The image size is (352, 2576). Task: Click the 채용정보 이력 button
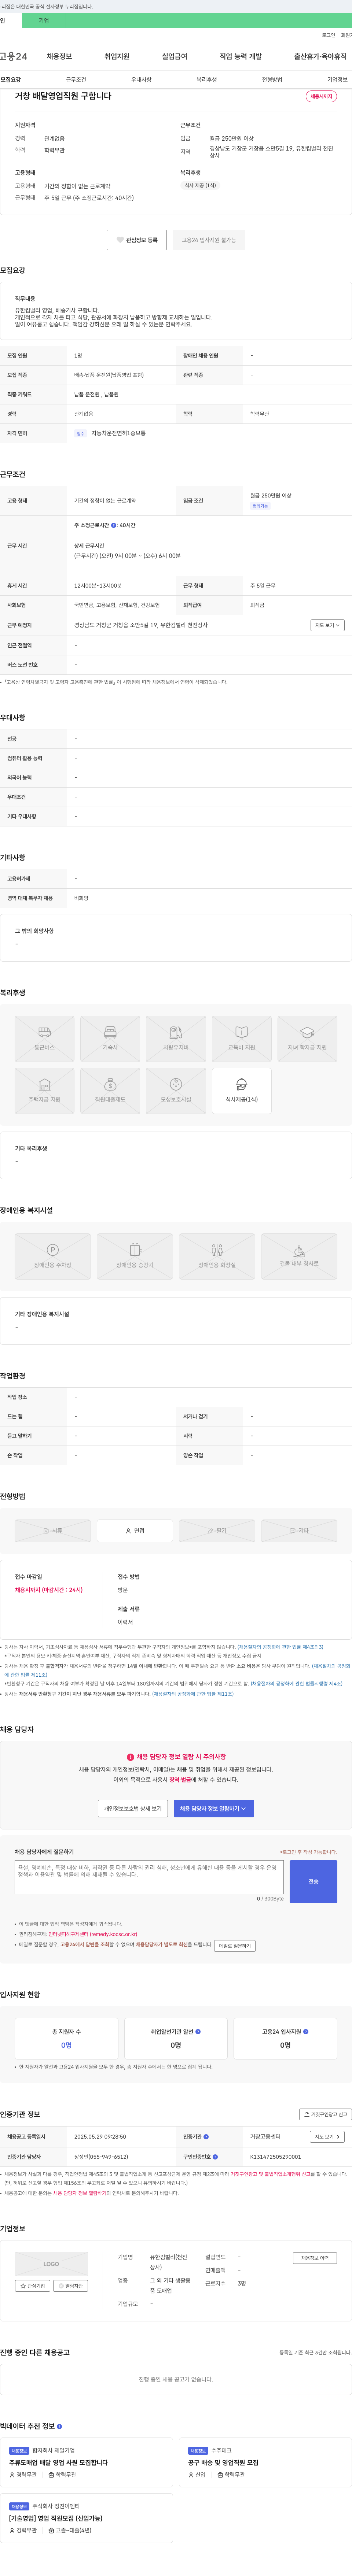click(x=315, y=2258)
